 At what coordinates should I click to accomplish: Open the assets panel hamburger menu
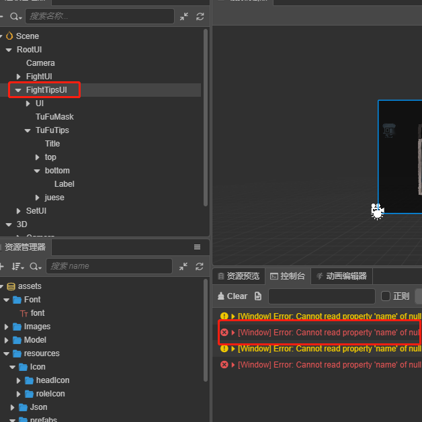point(197,247)
